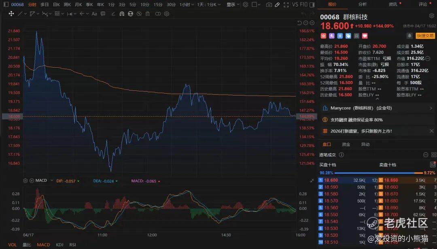The width and height of the screenshot is (437, 249).
Task: Toggle the magnet snap tool
Action: pyautogui.click(x=122, y=14)
